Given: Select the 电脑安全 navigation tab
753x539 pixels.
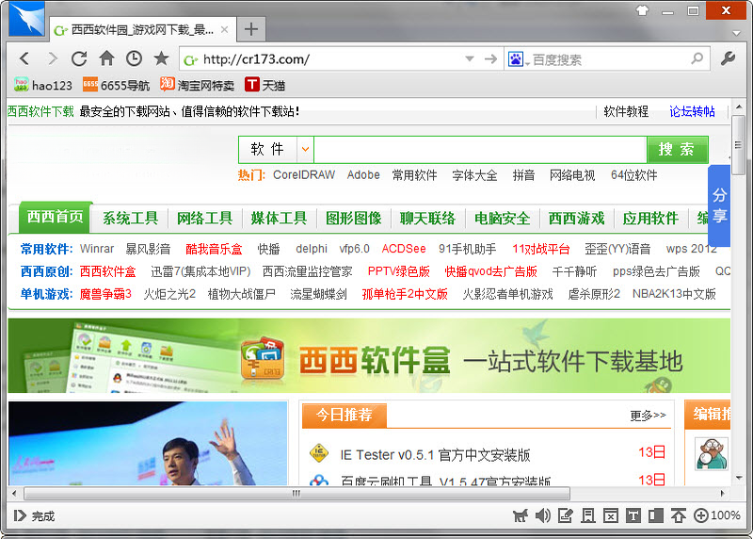Looking at the screenshot, I should click(x=503, y=219).
